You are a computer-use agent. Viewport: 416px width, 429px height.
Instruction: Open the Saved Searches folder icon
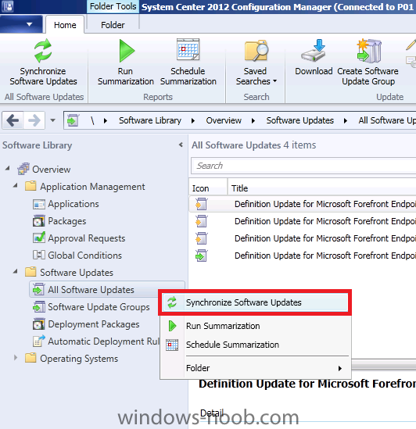pyautogui.click(x=256, y=51)
